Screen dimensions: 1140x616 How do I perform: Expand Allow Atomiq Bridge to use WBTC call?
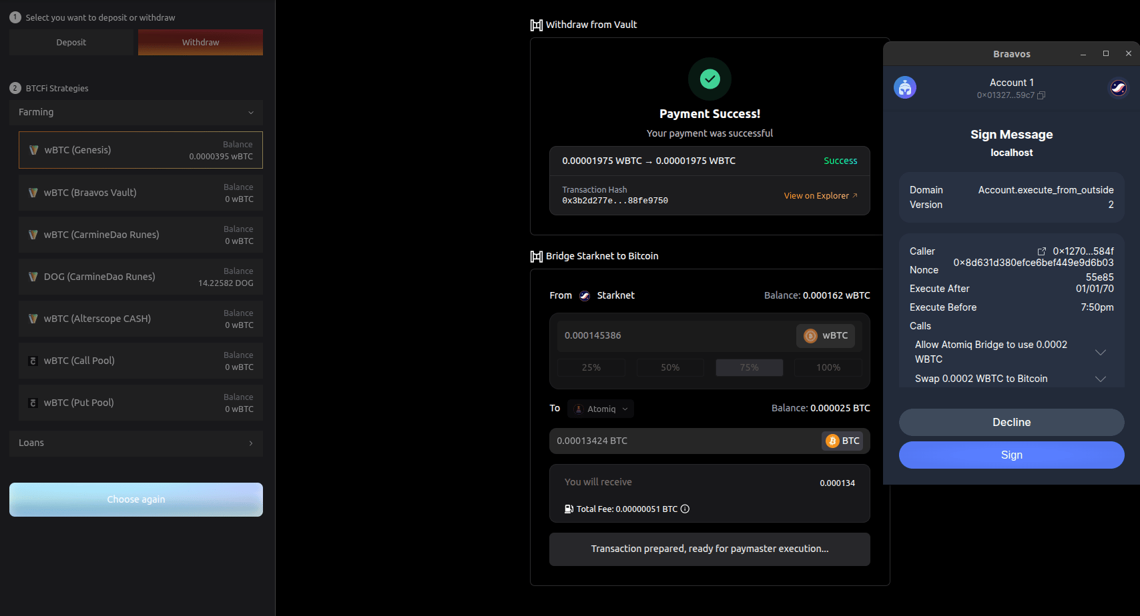1101,352
